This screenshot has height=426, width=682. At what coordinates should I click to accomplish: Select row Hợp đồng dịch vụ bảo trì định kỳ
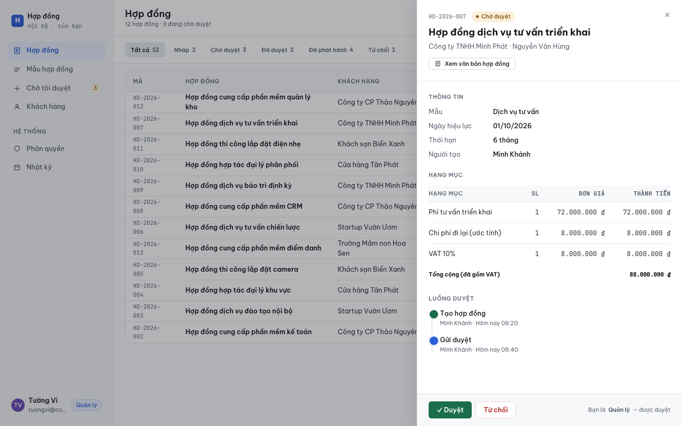271,186
